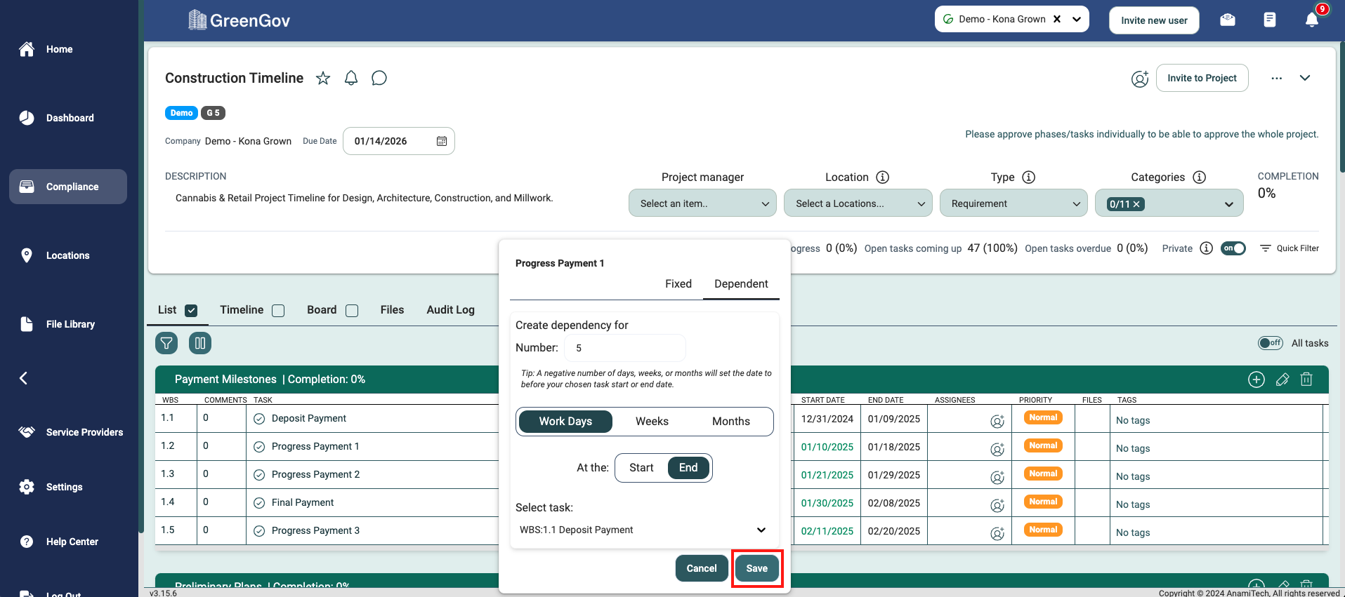Open the notifications bell with badge 9
Viewport: 1345px width, 597px height.
click(x=1312, y=19)
